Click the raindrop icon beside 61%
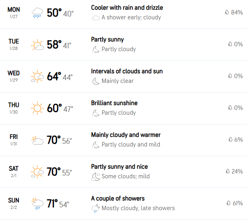Screen dimensions: 247x221 tap(228, 203)
